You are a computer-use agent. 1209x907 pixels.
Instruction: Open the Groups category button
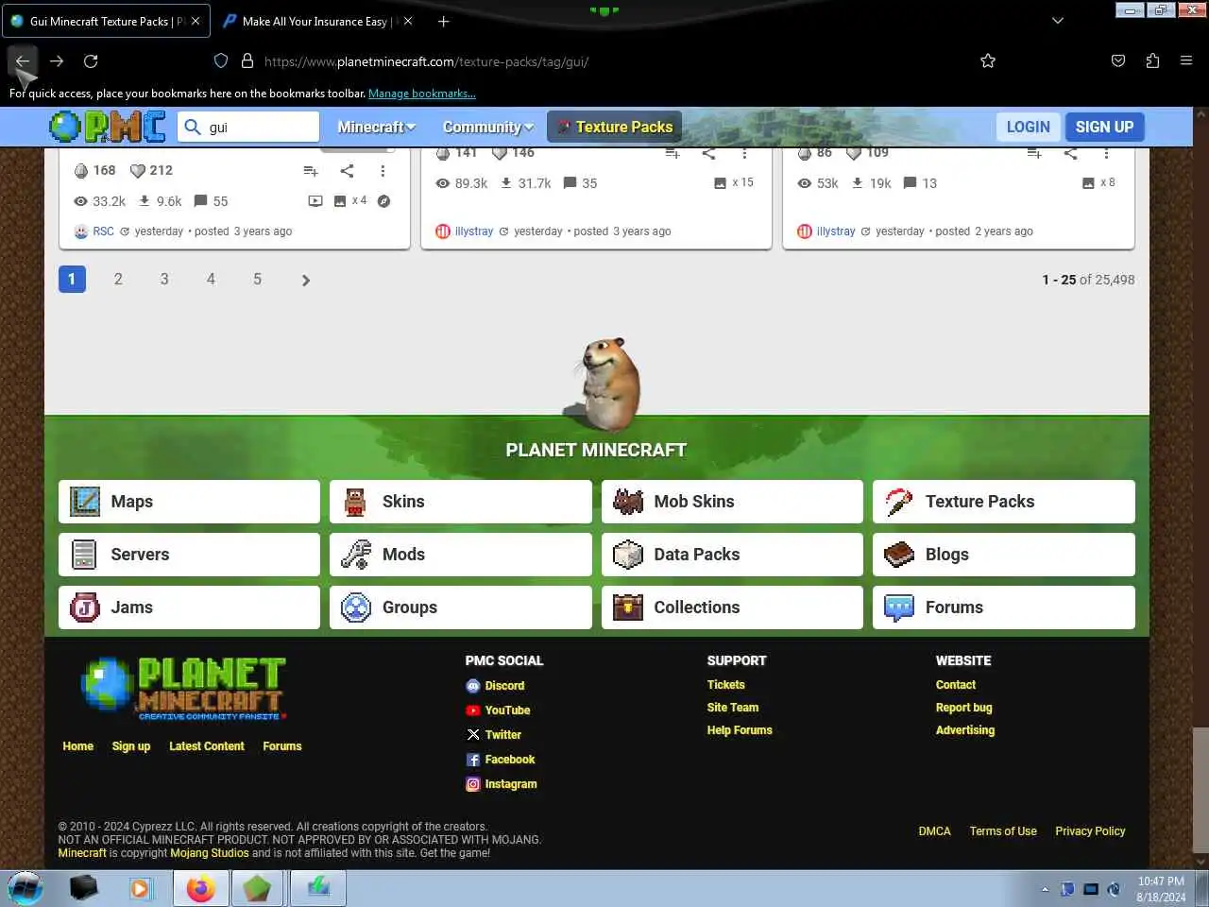coord(461,608)
